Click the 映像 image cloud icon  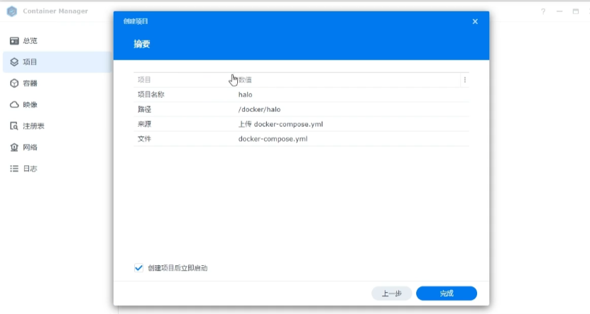[14, 105]
